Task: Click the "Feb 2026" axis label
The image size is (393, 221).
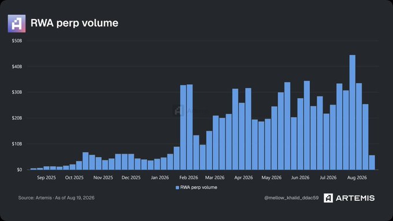Action: (189, 178)
